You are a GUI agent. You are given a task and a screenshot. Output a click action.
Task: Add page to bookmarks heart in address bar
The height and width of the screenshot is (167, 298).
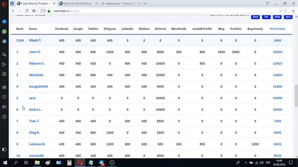285,11
